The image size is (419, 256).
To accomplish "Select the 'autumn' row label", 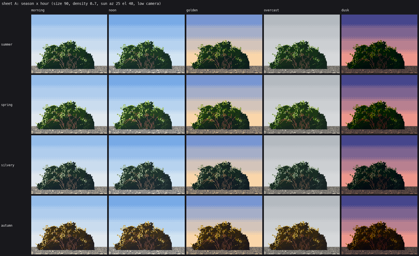I will (7, 226).
